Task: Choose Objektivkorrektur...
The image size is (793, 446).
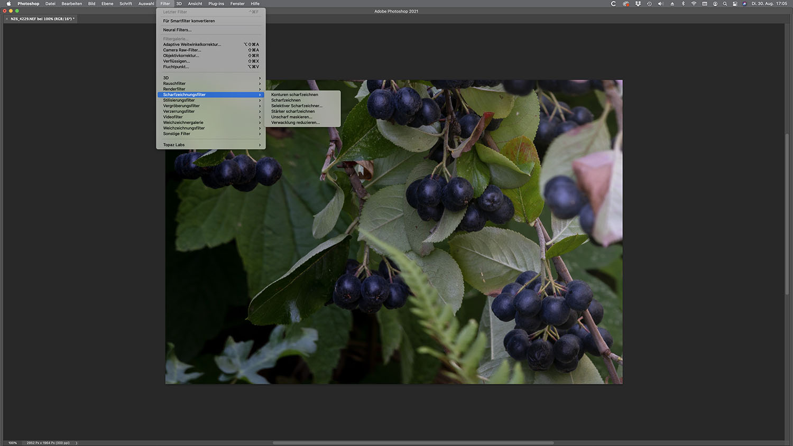Action: (211, 55)
